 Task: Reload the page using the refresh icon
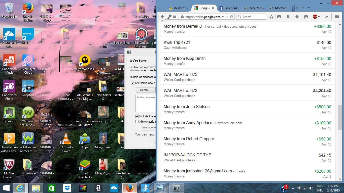coord(232,17)
